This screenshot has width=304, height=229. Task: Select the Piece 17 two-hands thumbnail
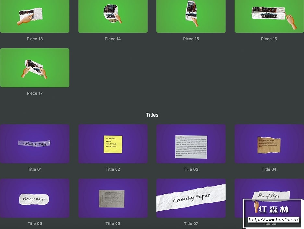point(35,68)
